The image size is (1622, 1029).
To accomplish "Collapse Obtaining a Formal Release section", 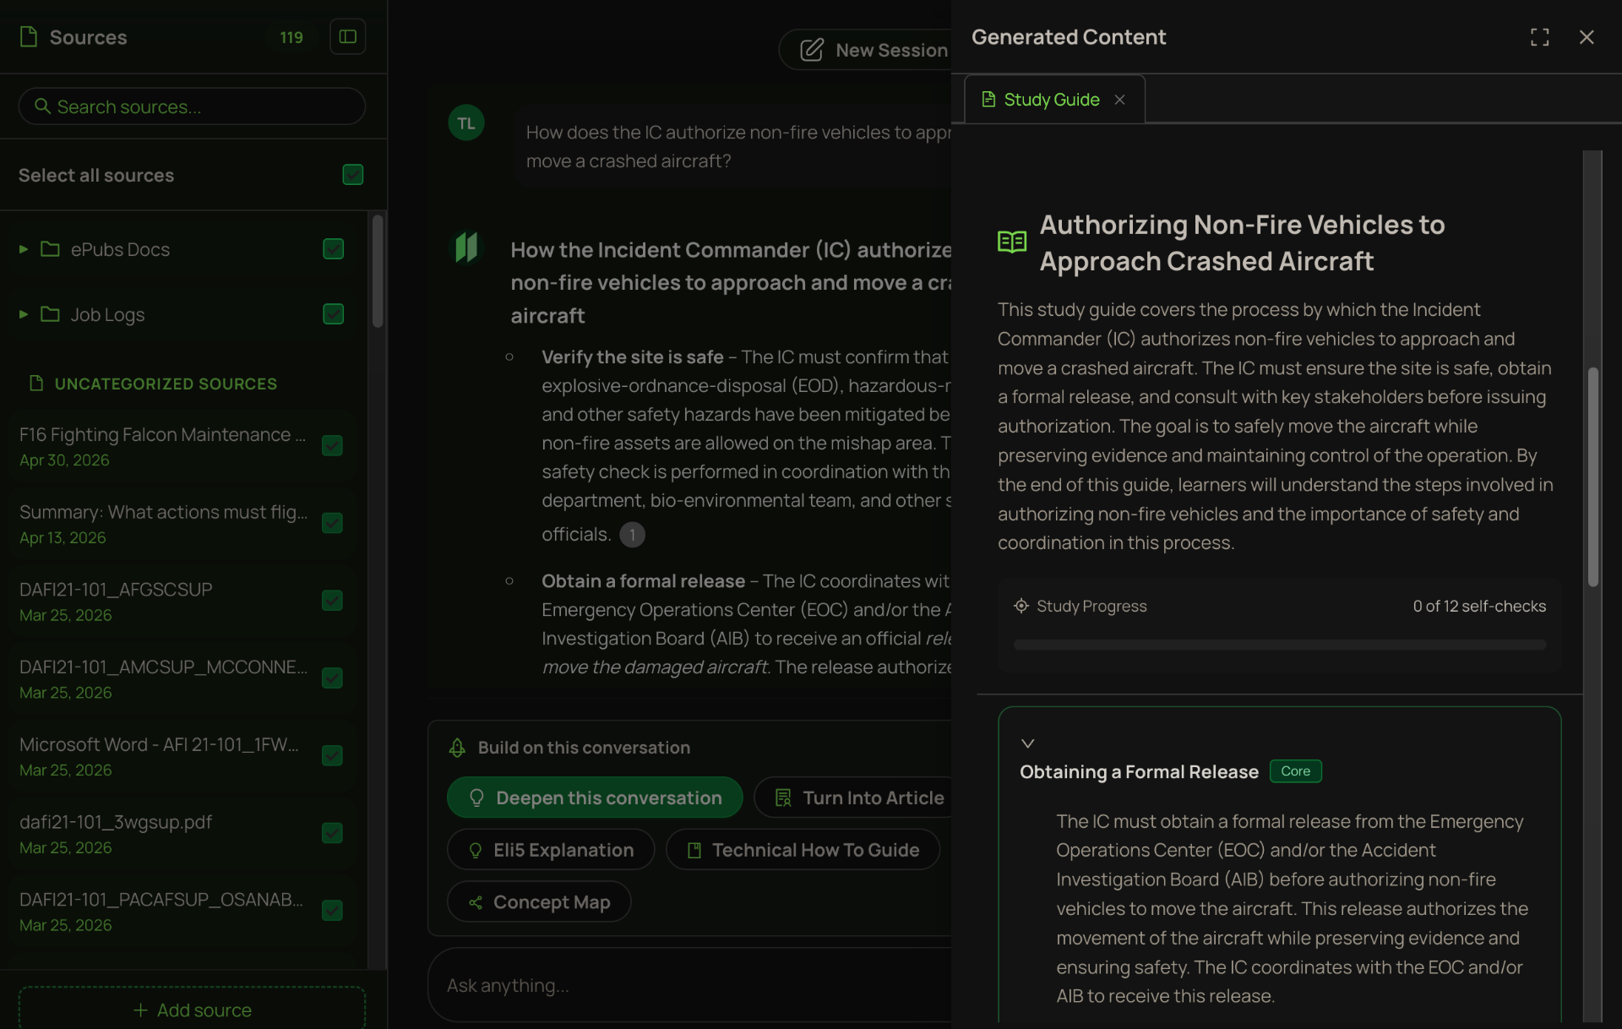I will (x=1028, y=743).
